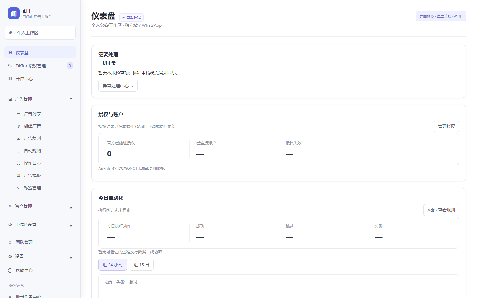477x298 pixels.
Task: Click the 开户中心 sidebar icon
Action: pos(10,79)
